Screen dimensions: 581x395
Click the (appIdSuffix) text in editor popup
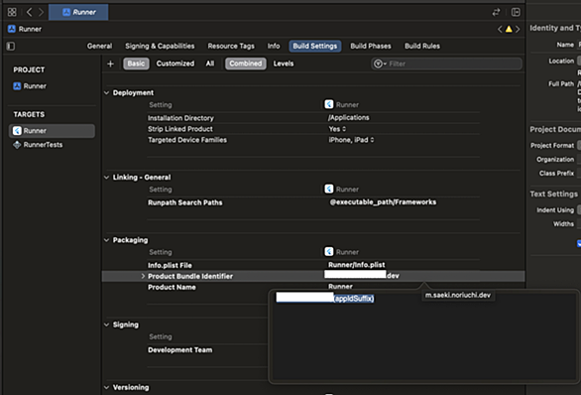pyautogui.click(x=354, y=298)
